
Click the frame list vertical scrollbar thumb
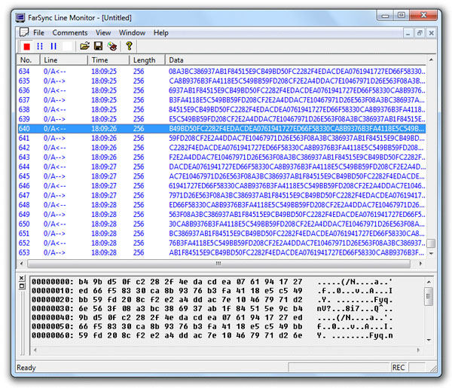pyautogui.click(x=431, y=243)
